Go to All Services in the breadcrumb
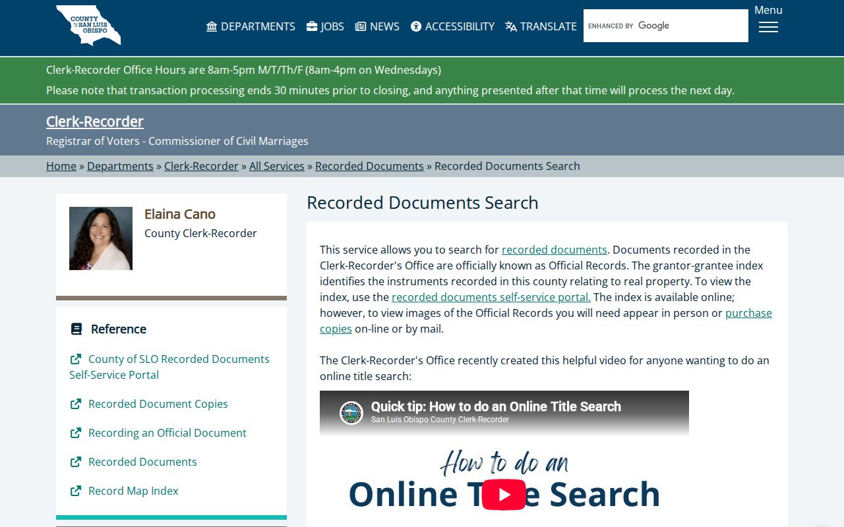 [277, 166]
